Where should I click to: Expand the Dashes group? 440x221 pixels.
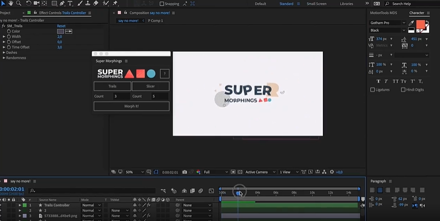tap(4, 52)
